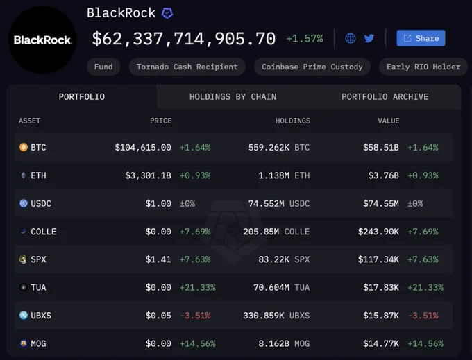Click the SPX token icon
Screen dimensions: 472x360
(x=23, y=259)
